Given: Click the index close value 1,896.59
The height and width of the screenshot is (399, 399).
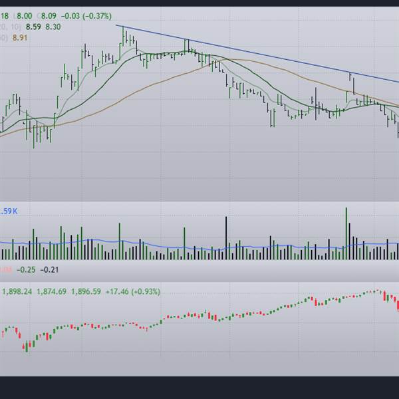Looking at the screenshot, I should click(x=86, y=292).
